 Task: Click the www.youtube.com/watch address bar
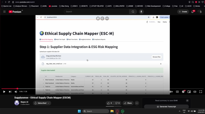coord(25,2)
